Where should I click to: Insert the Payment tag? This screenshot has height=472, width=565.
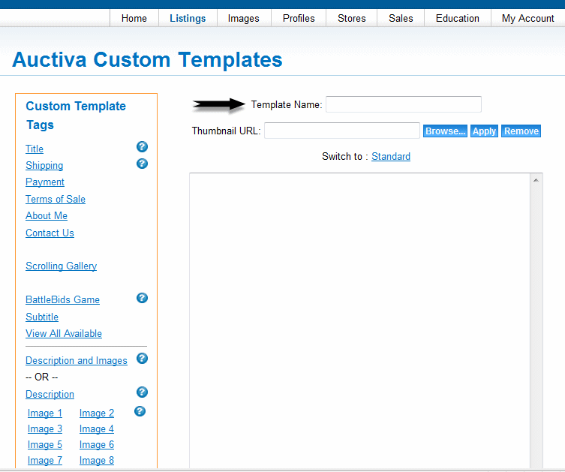45,182
